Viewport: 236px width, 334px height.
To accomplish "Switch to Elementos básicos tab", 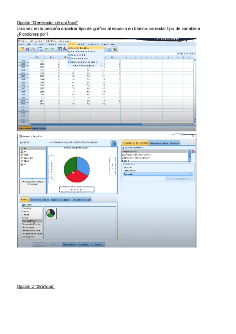I will coord(40,200).
